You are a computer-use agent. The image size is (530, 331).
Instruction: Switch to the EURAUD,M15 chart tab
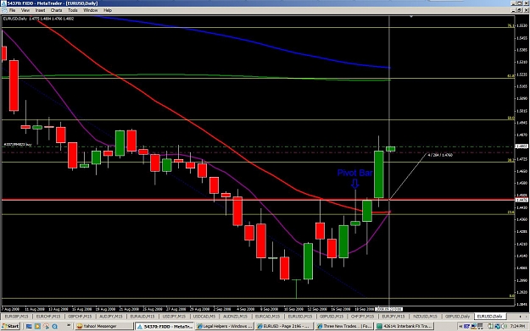(142, 317)
